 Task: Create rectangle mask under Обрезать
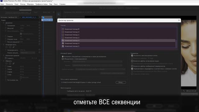tap(10, 63)
